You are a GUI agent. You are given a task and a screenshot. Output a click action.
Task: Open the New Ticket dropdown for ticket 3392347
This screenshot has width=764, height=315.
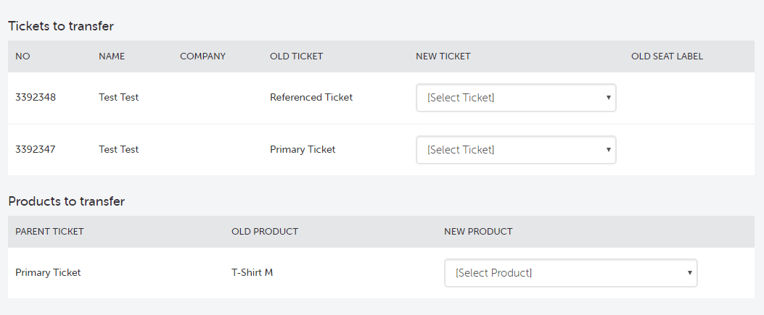(516, 150)
